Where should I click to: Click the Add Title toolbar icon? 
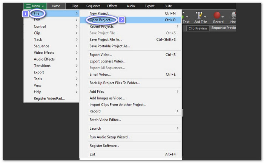tap(199, 16)
